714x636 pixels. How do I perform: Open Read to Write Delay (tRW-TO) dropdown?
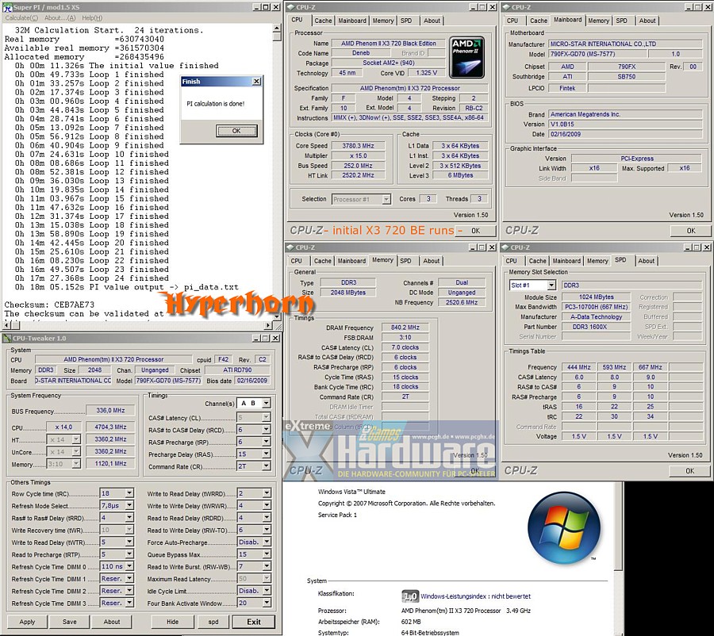pos(267,530)
